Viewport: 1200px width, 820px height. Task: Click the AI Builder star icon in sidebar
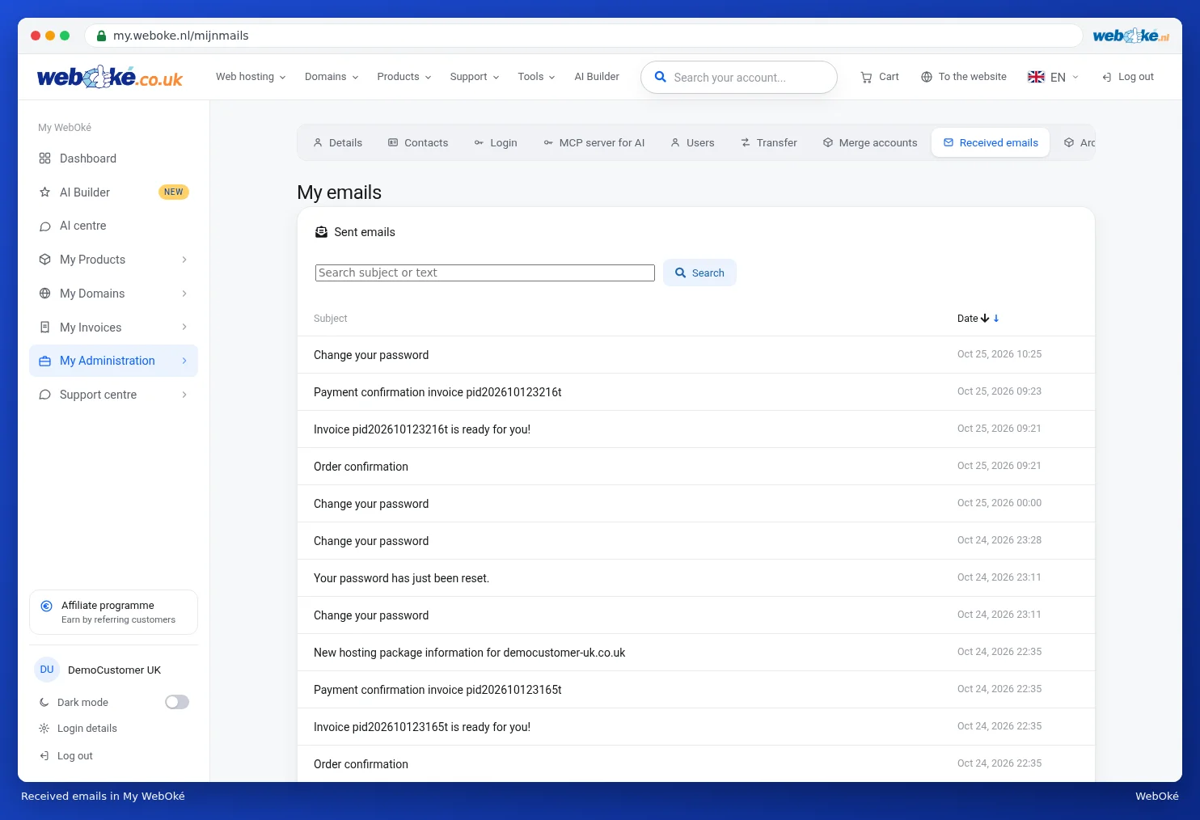[x=45, y=192]
